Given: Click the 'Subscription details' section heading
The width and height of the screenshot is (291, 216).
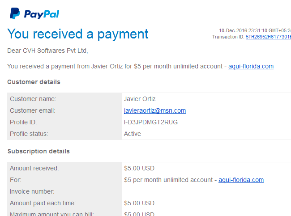Looking at the screenshot, I should [39, 151].
